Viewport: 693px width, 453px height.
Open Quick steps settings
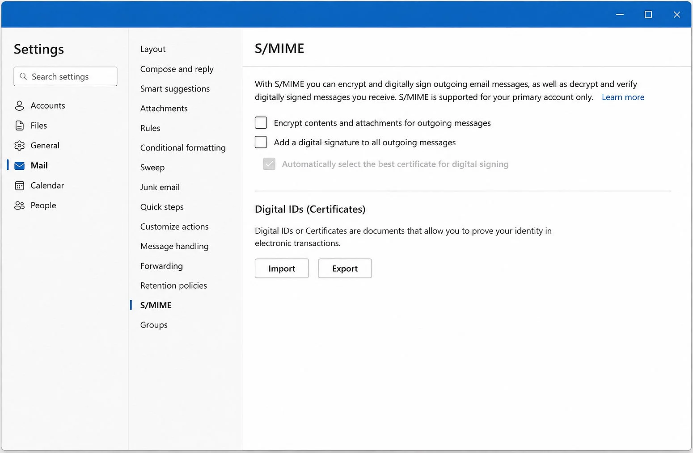[x=162, y=207]
